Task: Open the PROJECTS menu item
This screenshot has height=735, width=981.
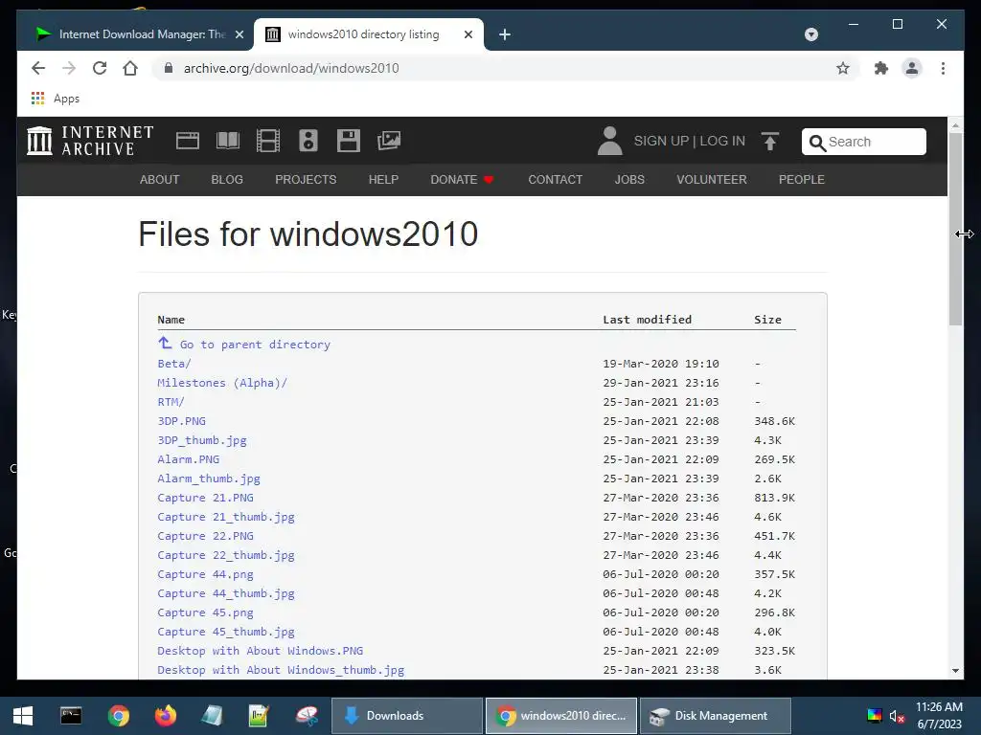Action: point(306,179)
